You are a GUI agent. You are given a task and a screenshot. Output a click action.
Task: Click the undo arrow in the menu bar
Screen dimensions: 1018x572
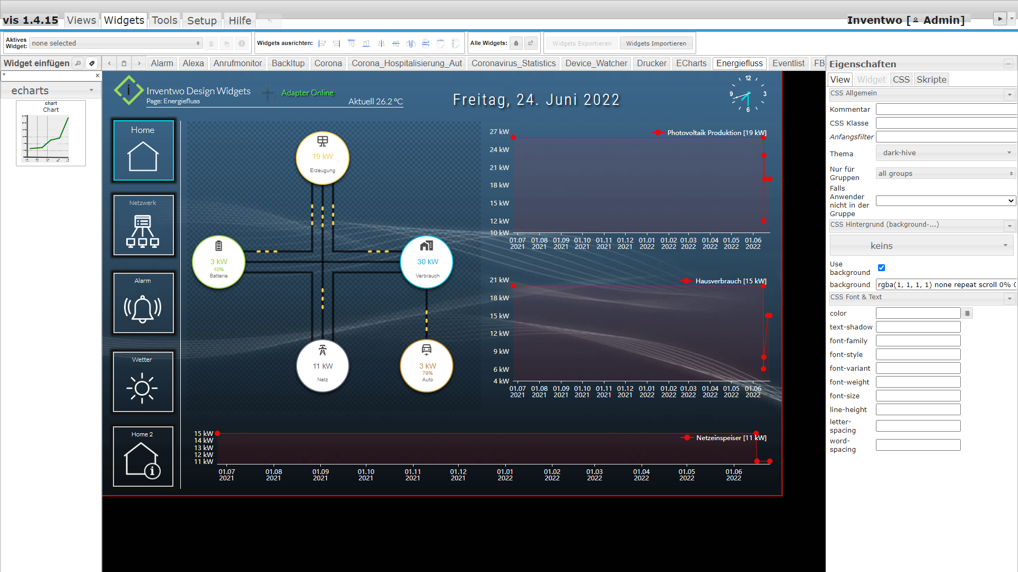[x=270, y=21]
